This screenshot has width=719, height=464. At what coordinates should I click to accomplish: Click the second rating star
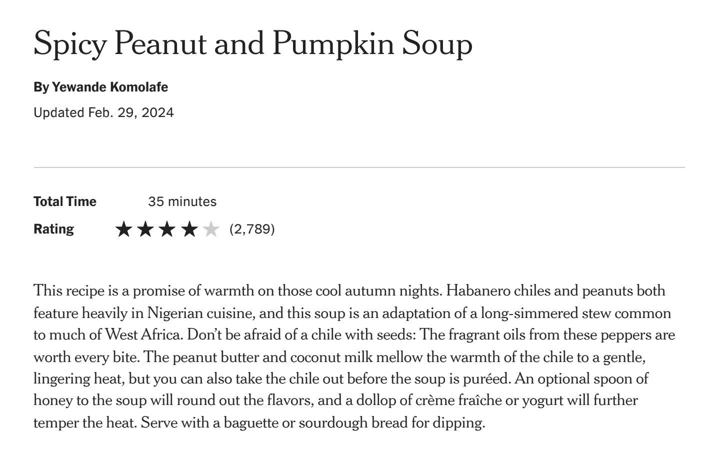pyautogui.click(x=145, y=229)
